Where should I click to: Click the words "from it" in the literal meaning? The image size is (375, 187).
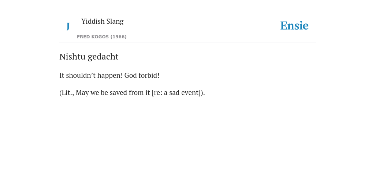coord(140,92)
